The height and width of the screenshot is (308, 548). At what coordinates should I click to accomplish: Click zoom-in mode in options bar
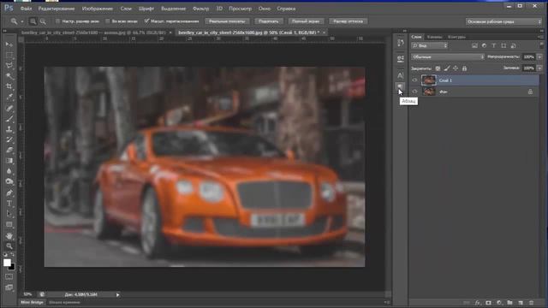33,21
